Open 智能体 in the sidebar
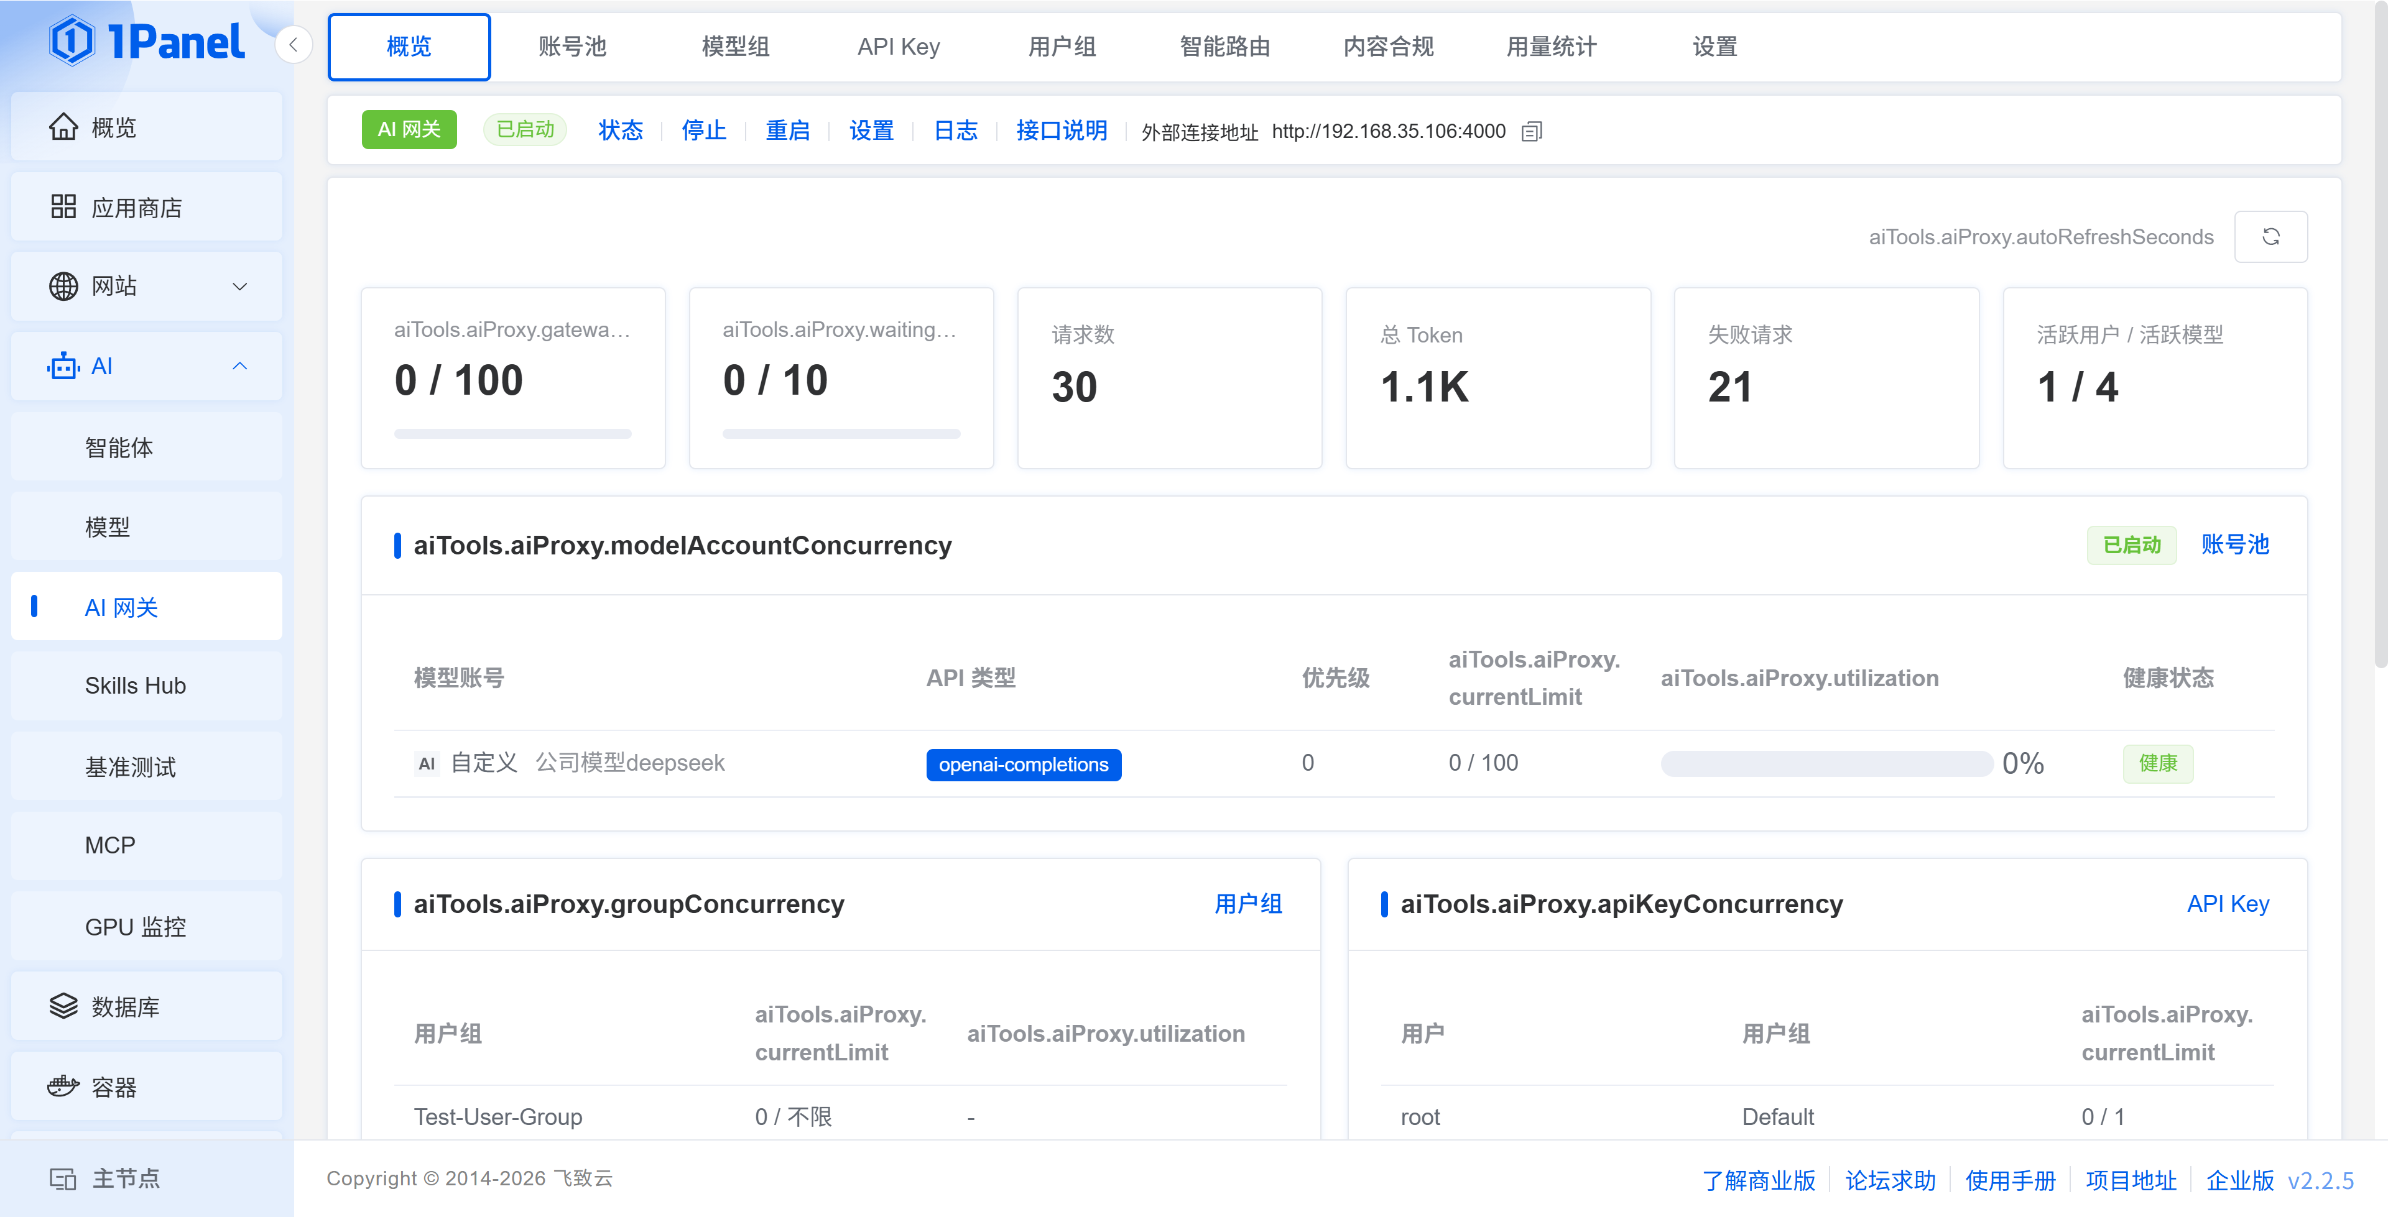 pyautogui.click(x=147, y=447)
